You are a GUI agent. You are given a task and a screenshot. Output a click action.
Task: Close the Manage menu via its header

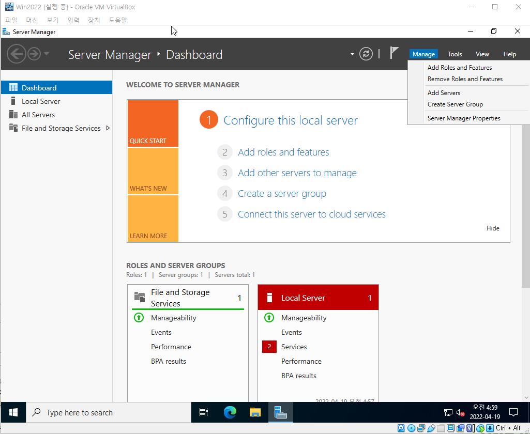[423, 54]
